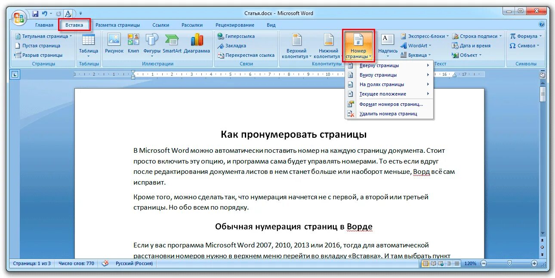Insert a Рисунок from file
This screenshot has width=555, height=278.
(114, 43)
